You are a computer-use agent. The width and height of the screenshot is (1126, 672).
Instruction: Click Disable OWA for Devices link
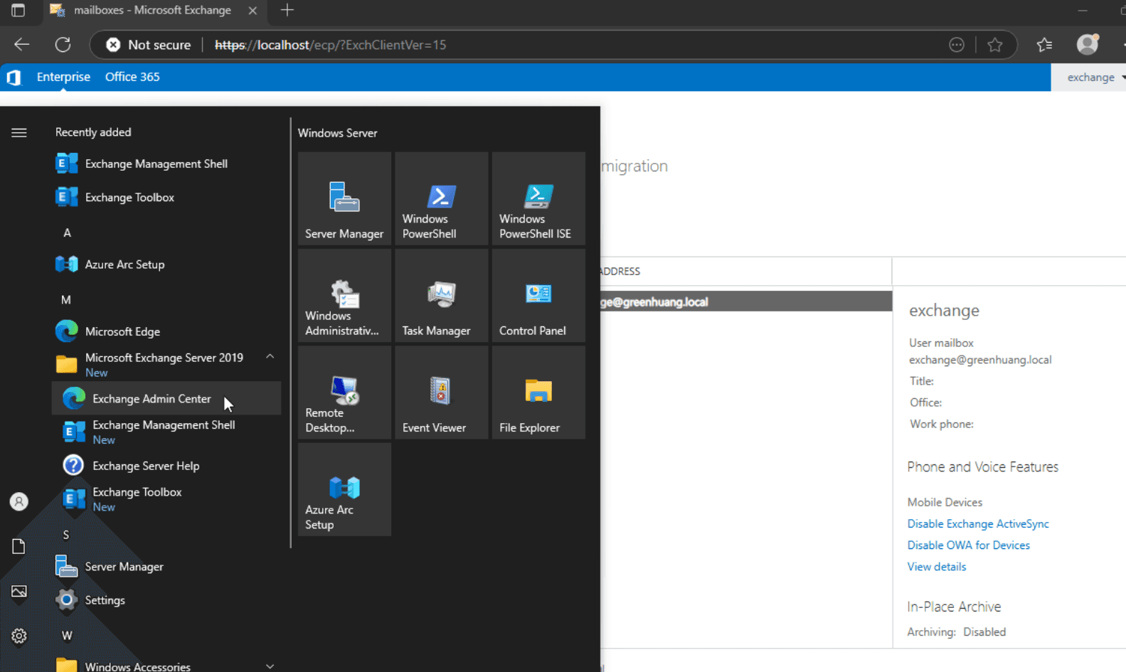pos(968,545)
